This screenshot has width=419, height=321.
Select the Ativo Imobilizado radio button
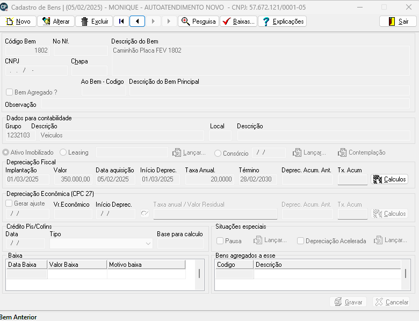(x=5, y=152)
